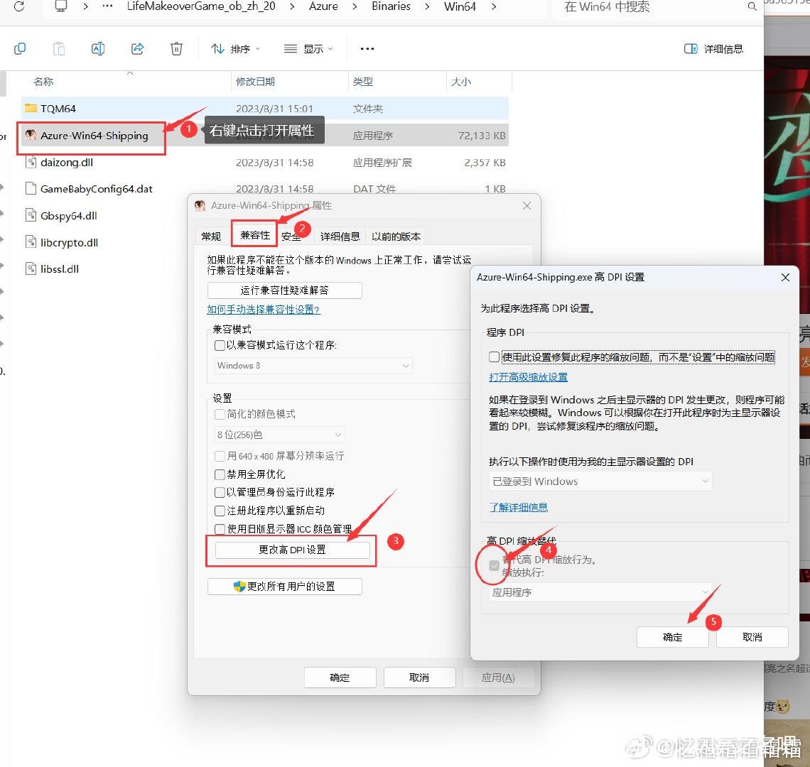Click the Delete trash icon
Image resolution: width=810 pixels, height=767 pixels.
pyautogui.click(x=177, y=49)
